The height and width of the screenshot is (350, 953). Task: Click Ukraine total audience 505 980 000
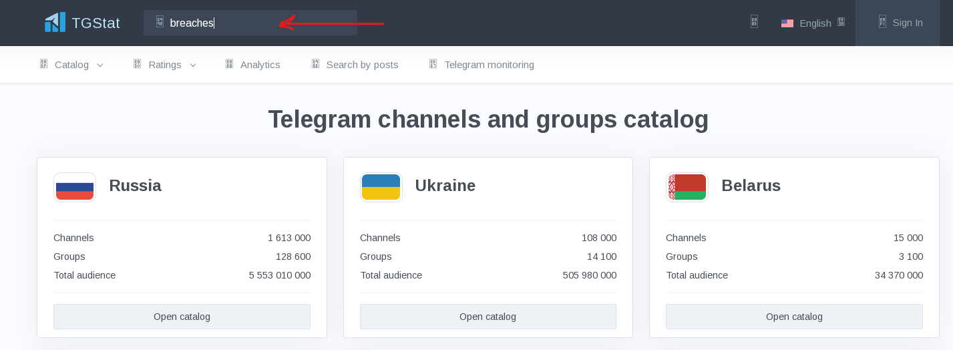590,275
